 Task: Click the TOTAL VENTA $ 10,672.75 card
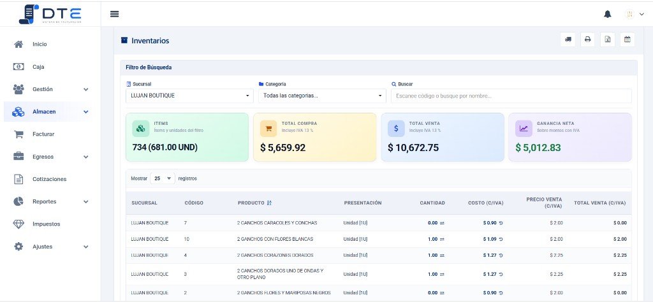point(443,137)
